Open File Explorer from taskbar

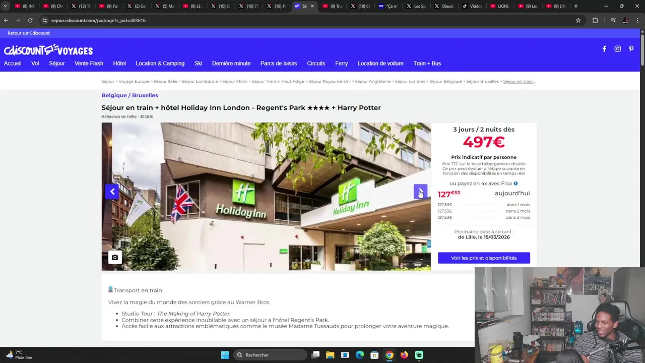(330, 355)
